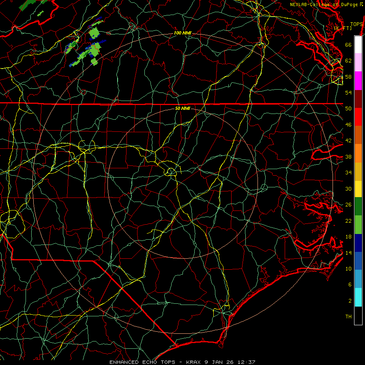This screenshot has height=365, width=365.
Task: Click the 'TH' threshold label in the legend
Action: coord(348,317)
